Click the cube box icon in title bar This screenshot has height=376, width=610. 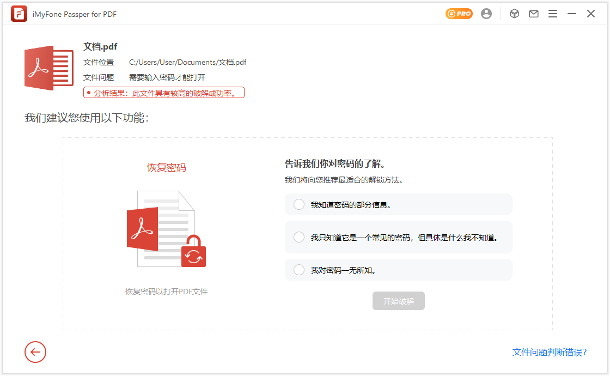coord(514,14)
